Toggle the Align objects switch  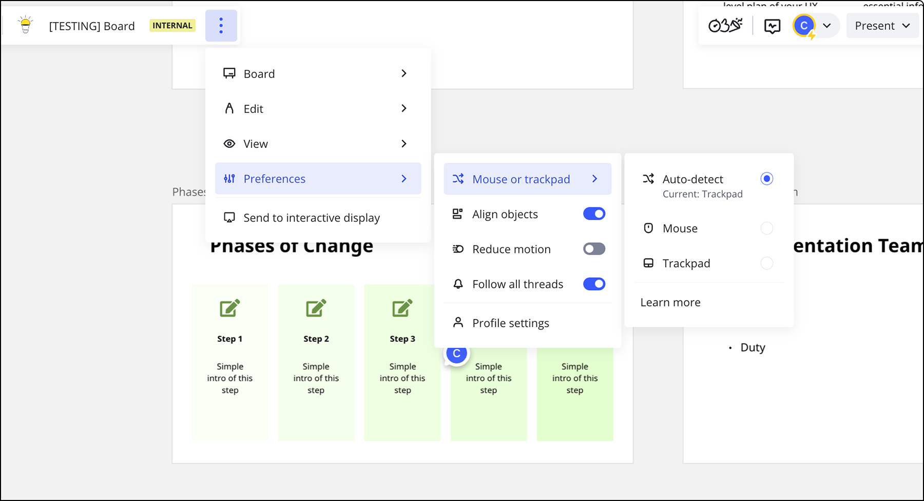coord(594,214)
